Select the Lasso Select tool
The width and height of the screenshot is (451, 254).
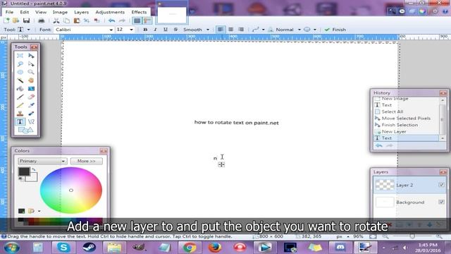pos(20,64)
